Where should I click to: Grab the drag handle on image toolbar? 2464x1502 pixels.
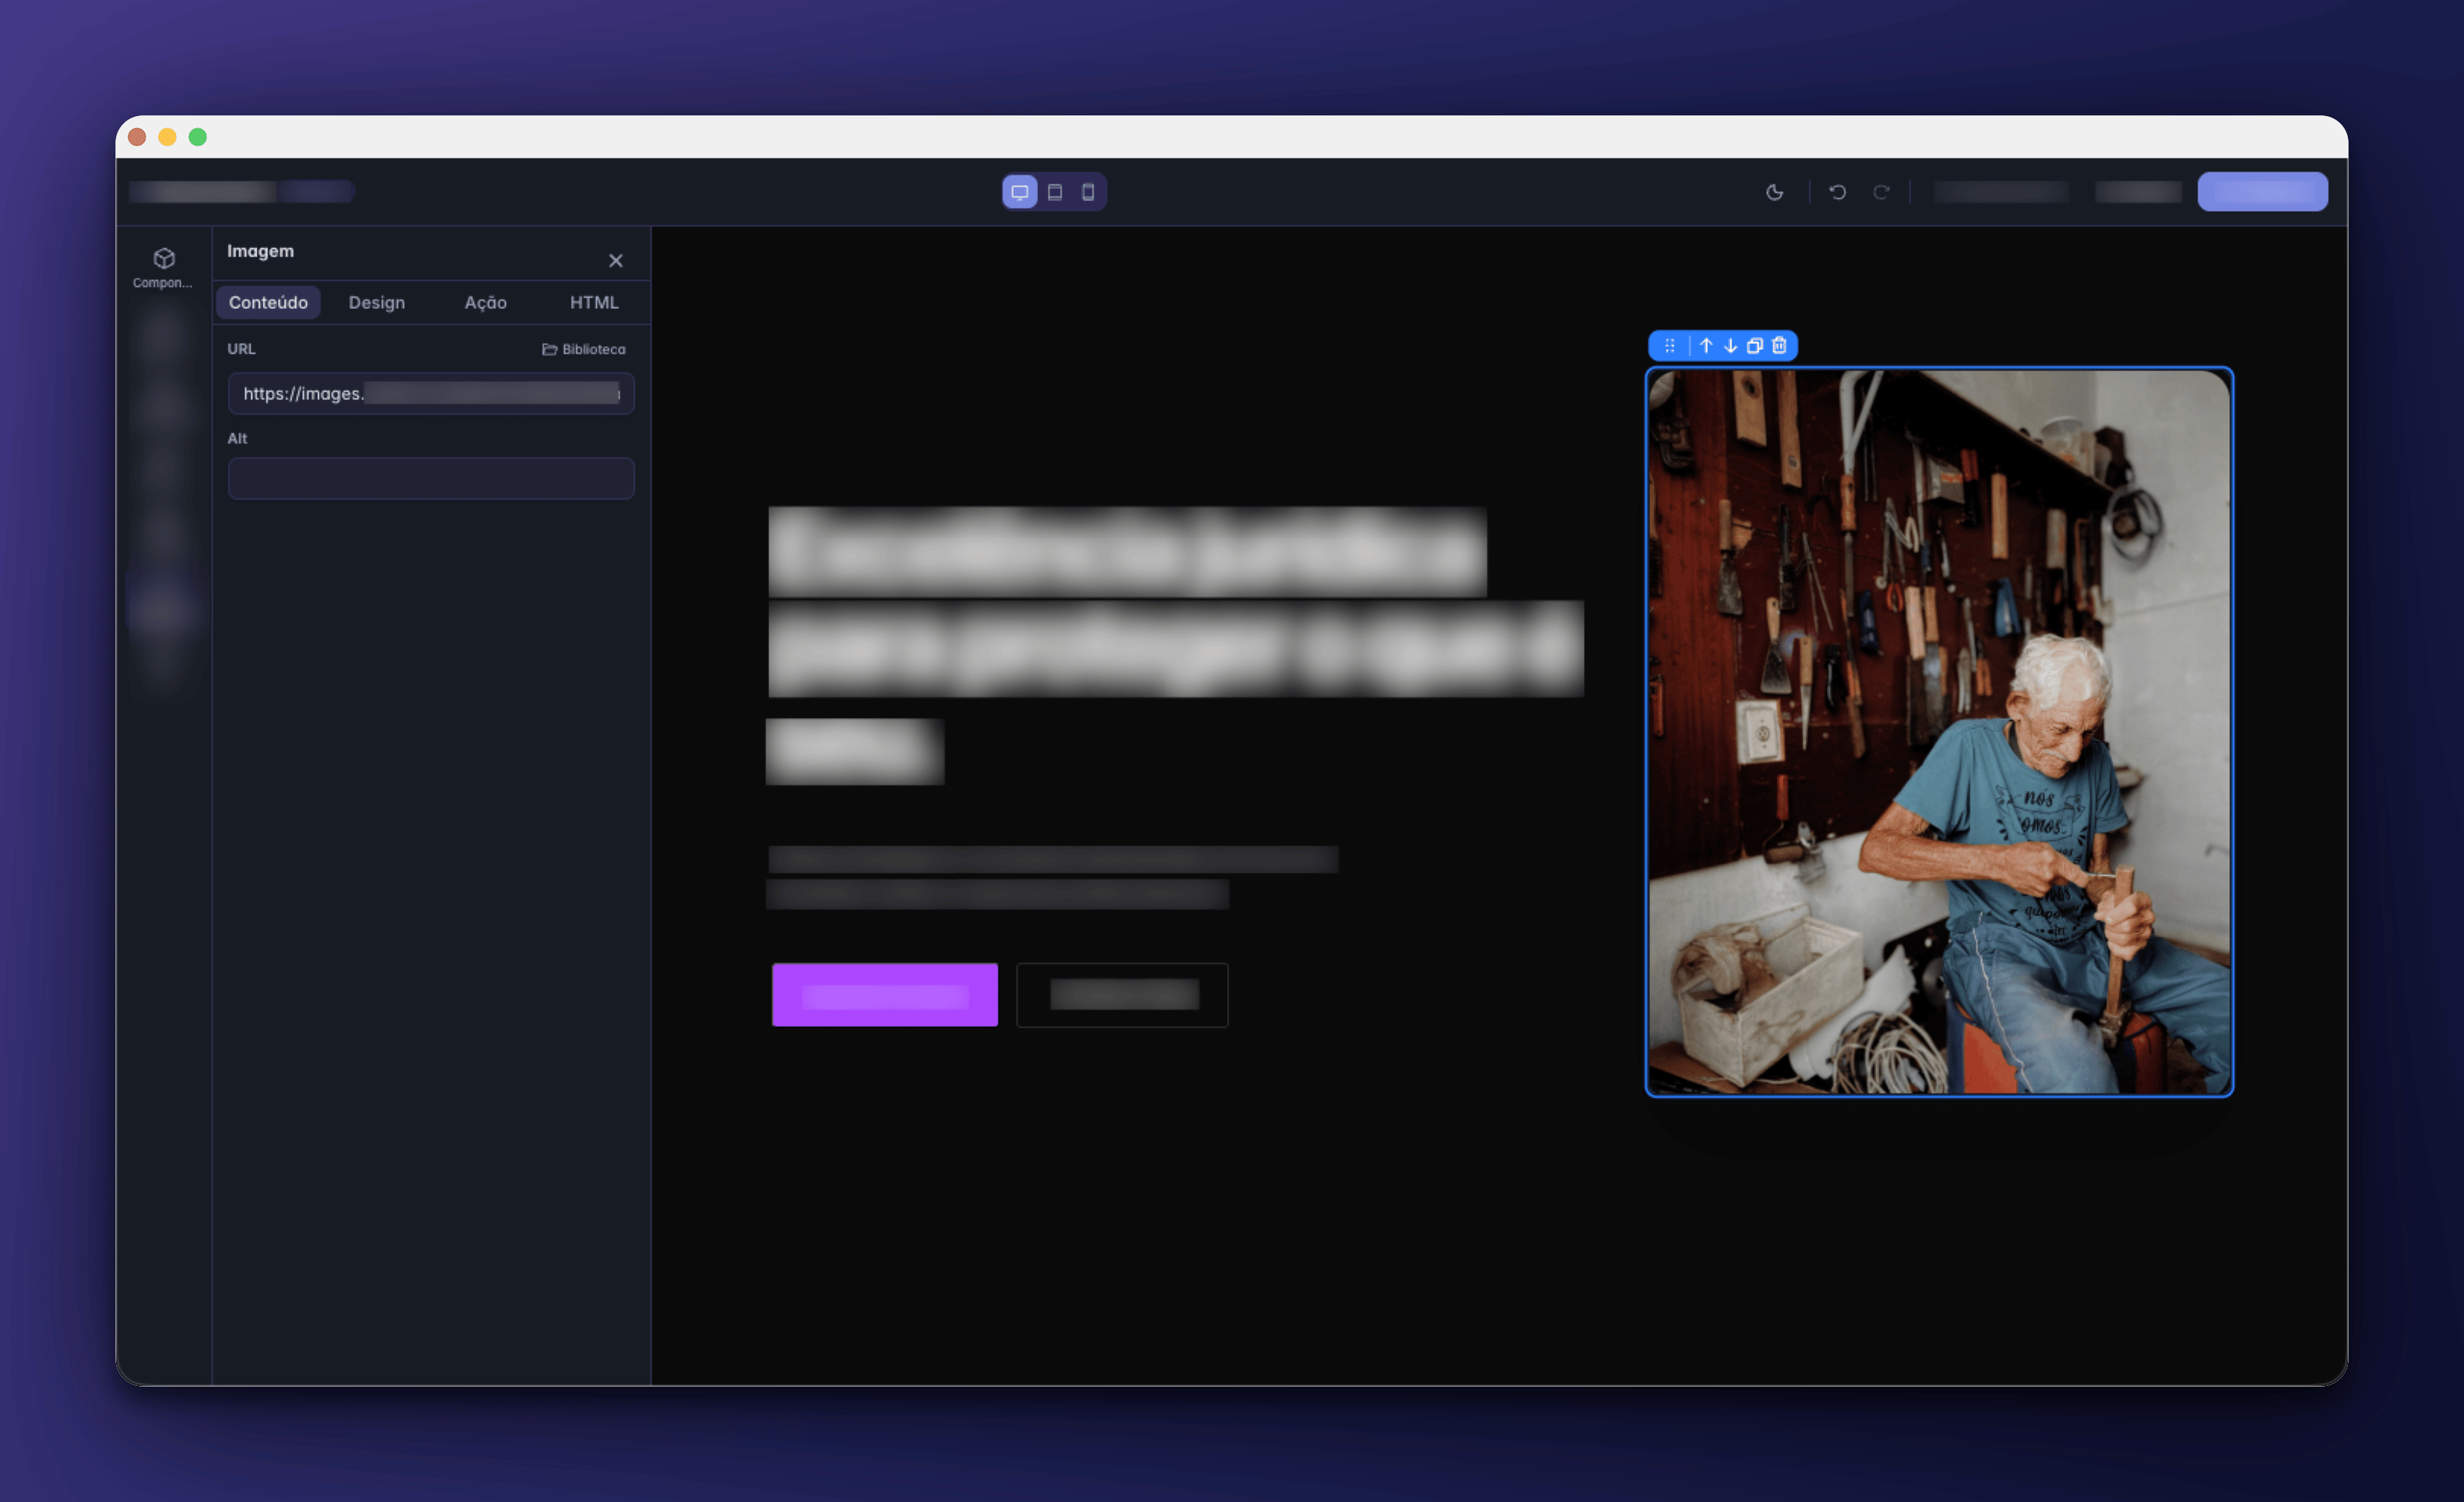(1670, 346)
